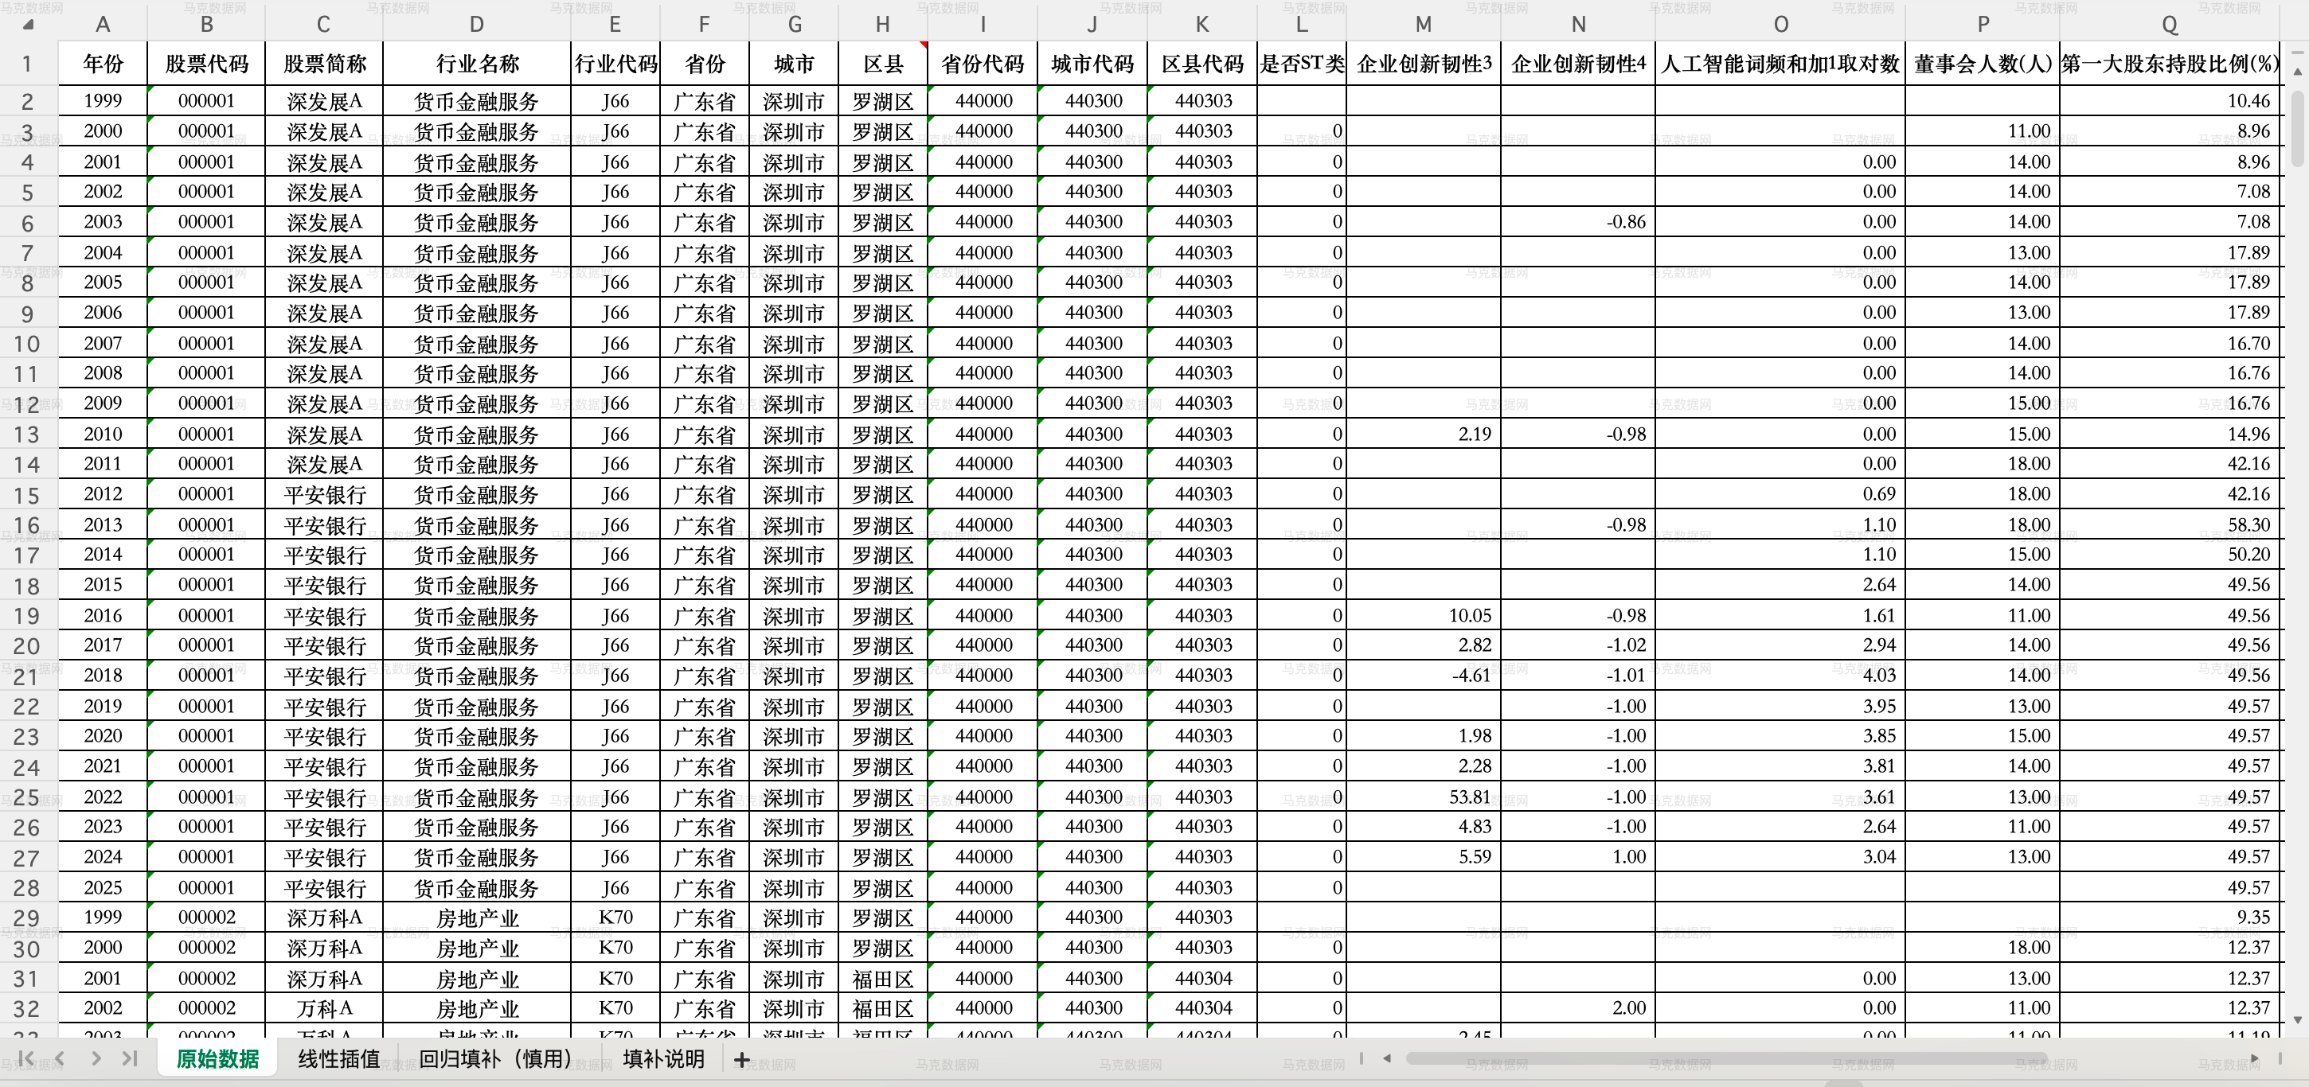Go to first sheet navigation arrow
2309x1087 pixels.
[26, 1058]
